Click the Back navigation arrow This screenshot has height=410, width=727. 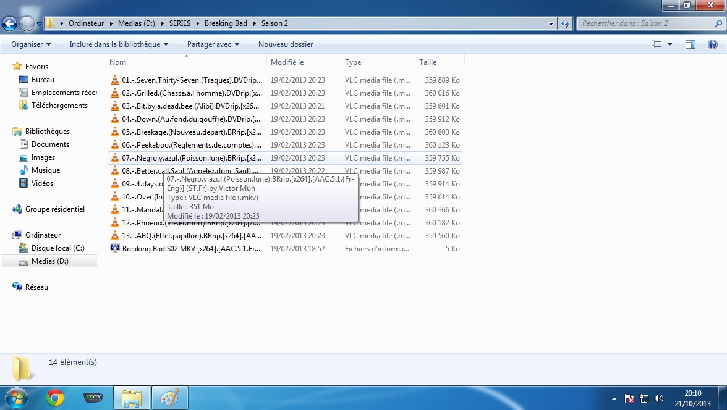(x=9, y=23)
